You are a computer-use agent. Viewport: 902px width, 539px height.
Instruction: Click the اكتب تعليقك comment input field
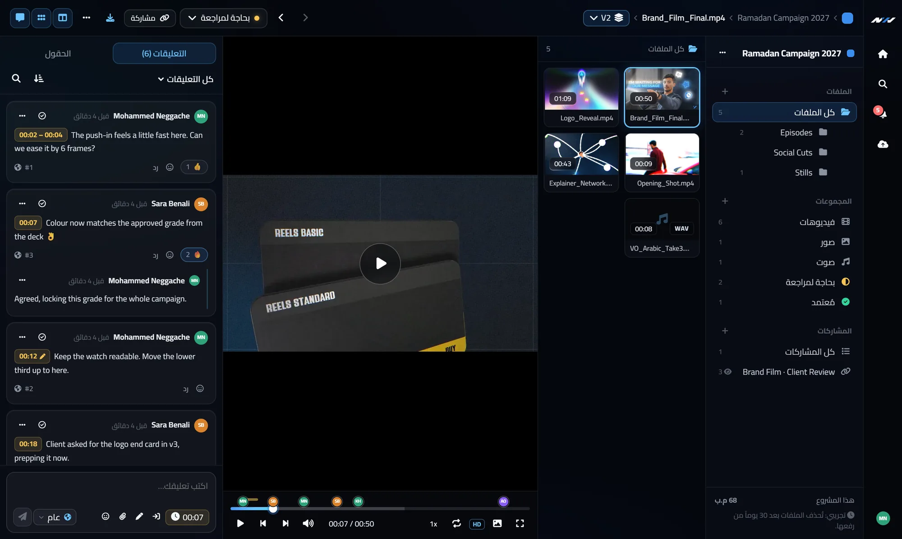[x=111, y=486]
